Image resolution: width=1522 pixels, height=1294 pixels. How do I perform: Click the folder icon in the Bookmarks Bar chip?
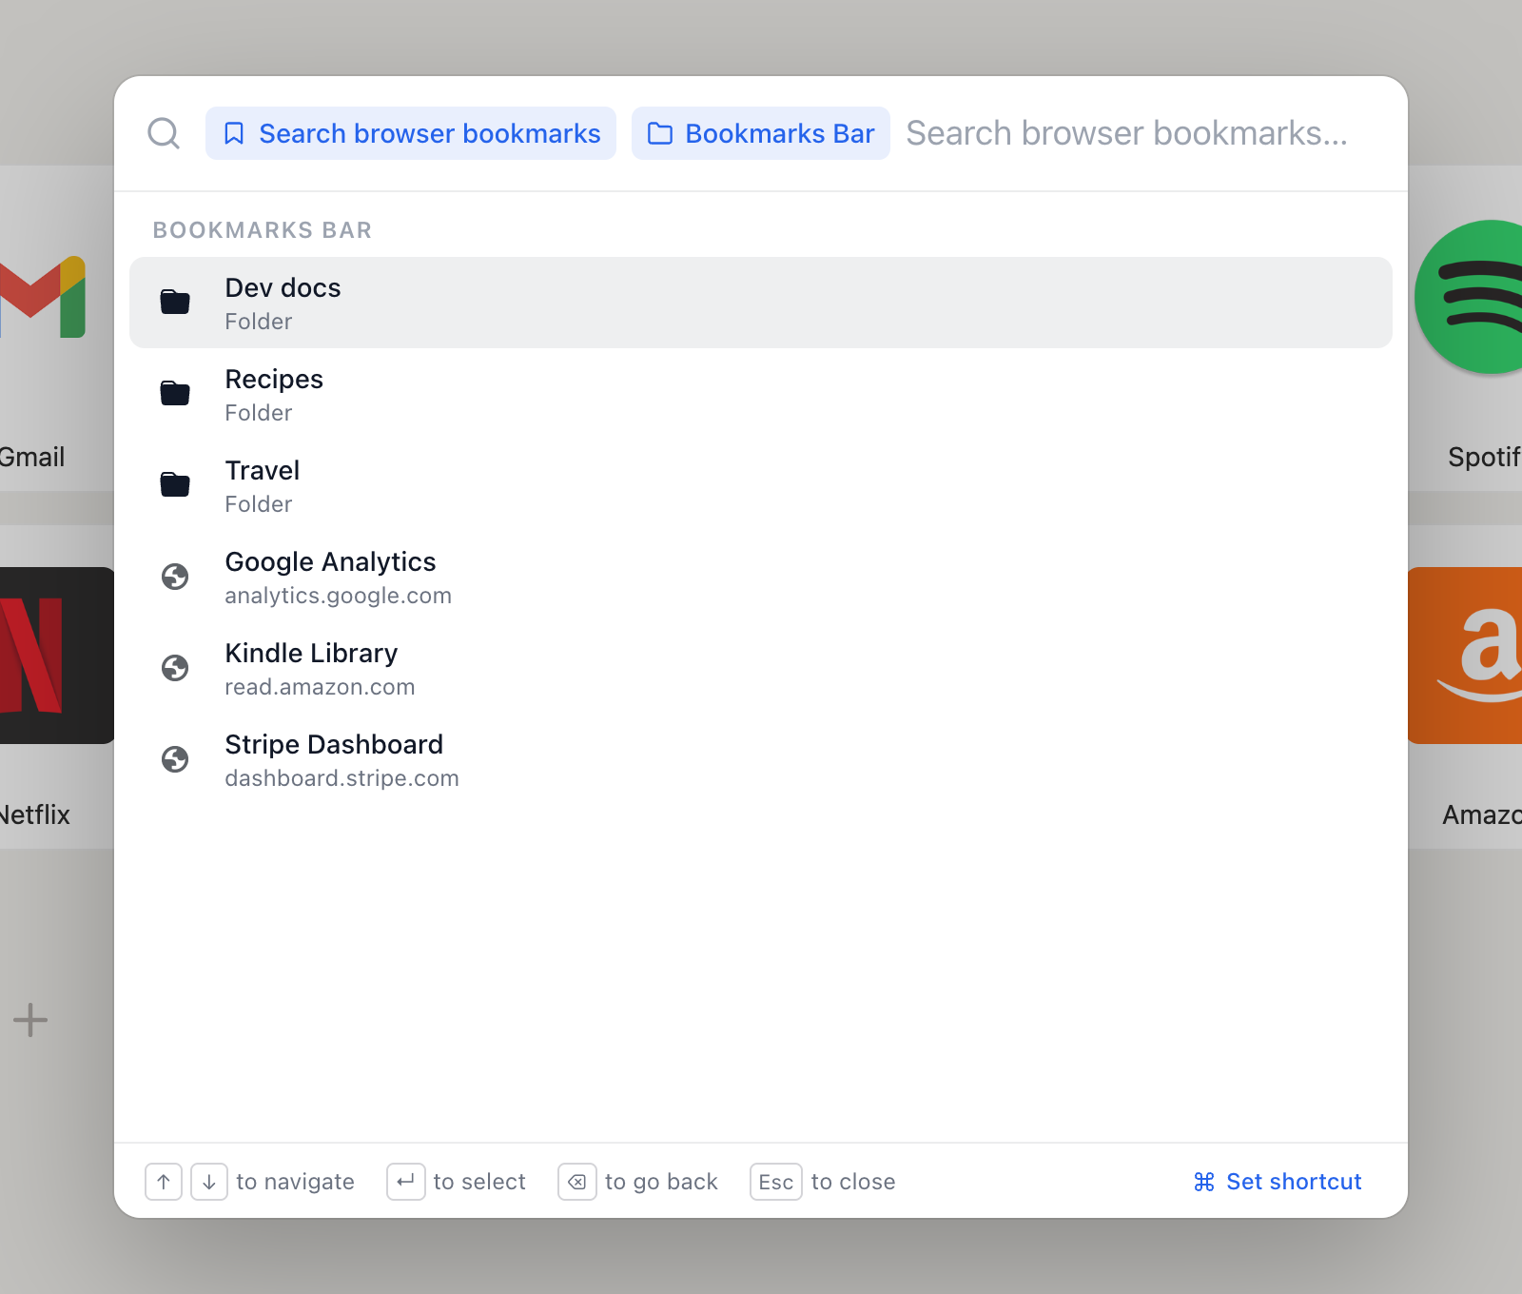click(660, 133)
